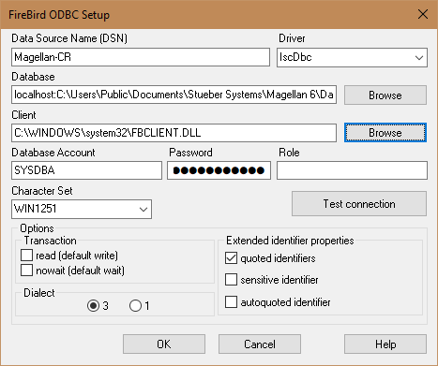Click the Client FBCLIENT.DLL path field

[174, 133]
